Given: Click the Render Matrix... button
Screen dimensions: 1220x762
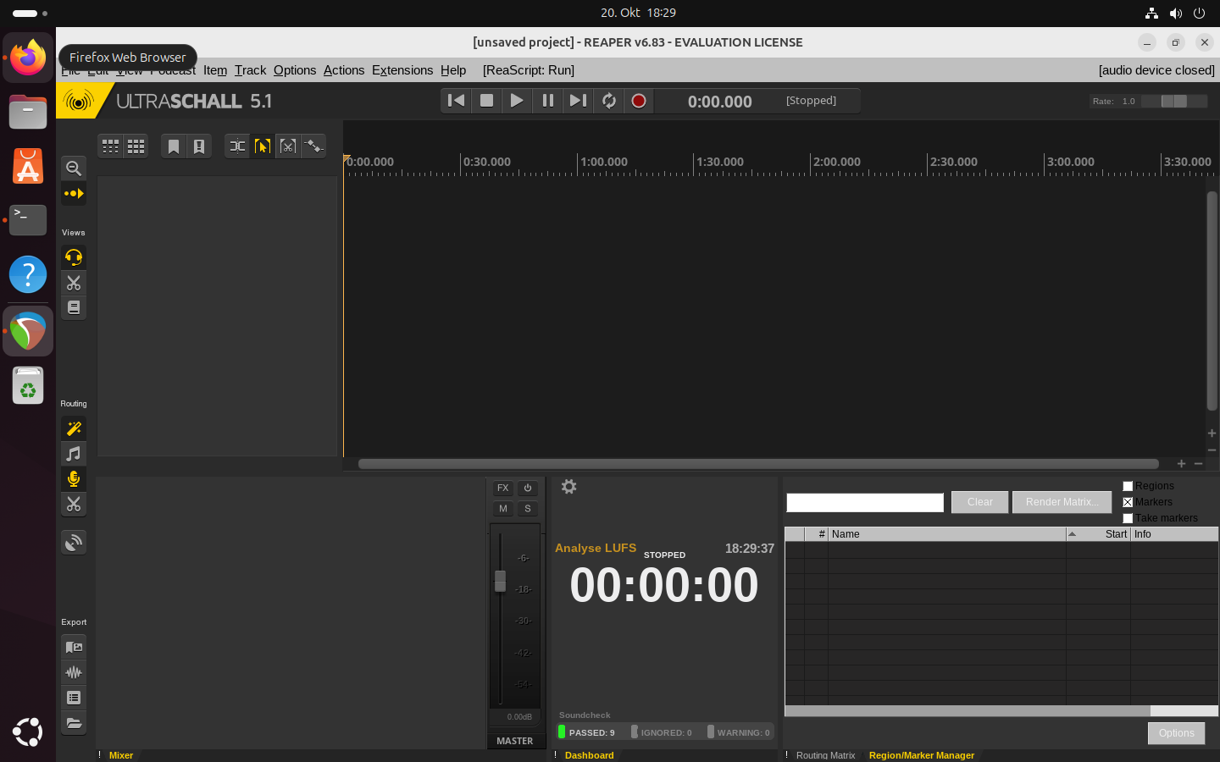Looking at the screenshot, I should click(1062, 502).
